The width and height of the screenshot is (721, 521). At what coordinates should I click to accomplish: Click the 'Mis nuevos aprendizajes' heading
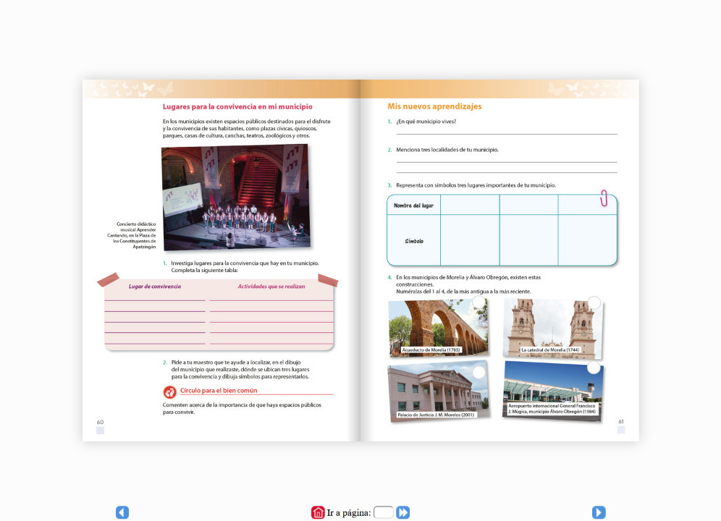click(434, 106)
